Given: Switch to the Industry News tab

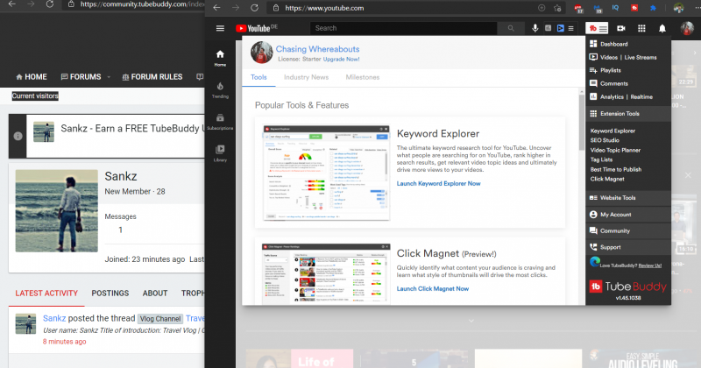Looking at the screenshot, I should coord(306,77).
